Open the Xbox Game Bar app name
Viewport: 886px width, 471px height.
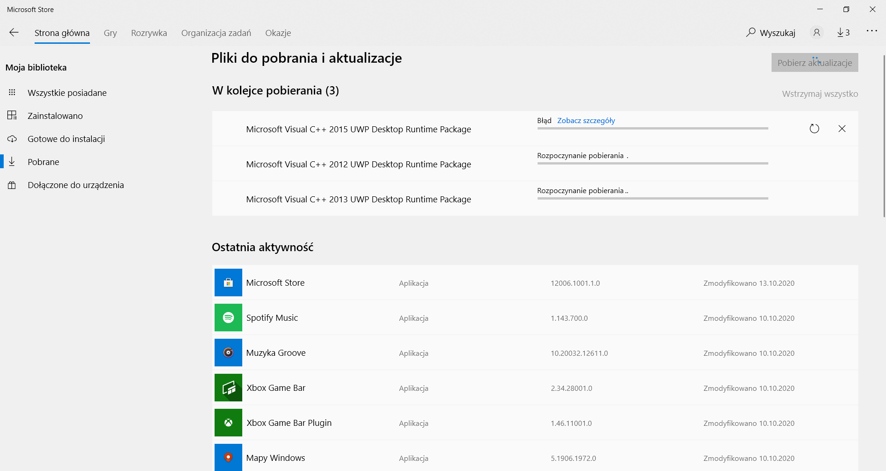[x=276, y=388]
